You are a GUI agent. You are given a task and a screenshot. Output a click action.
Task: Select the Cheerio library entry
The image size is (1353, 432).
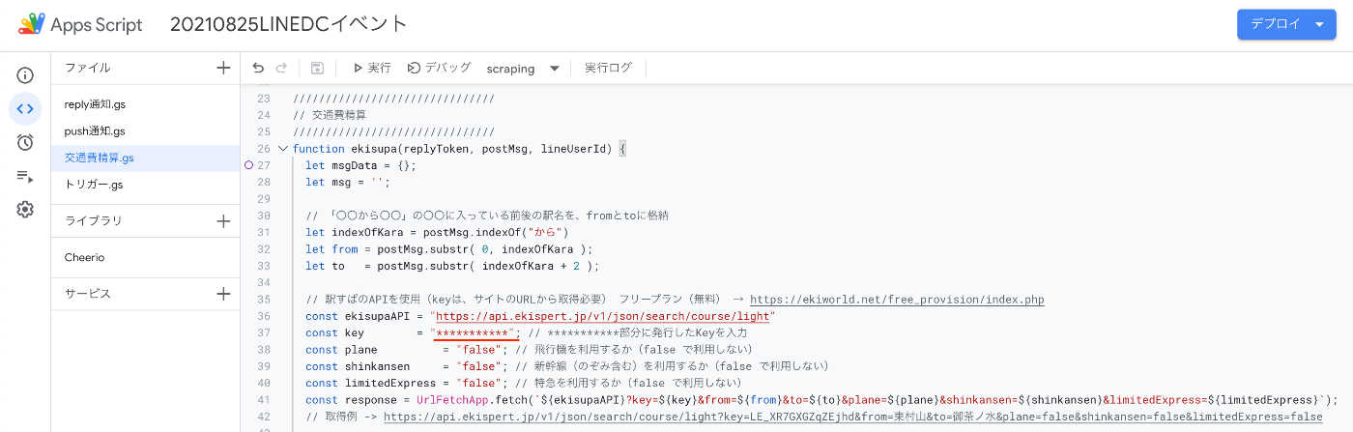85,257
